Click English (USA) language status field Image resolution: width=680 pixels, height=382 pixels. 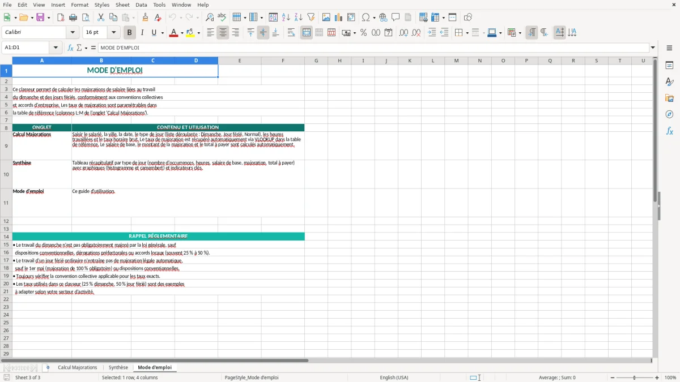coord(394,377)
